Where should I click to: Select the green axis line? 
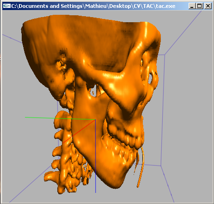coord(60,118)
